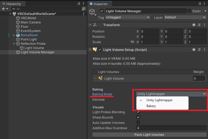Select EventSystem in the Hierarchy
This screenshot has height=139, width=208.
[x=31, y=31]
